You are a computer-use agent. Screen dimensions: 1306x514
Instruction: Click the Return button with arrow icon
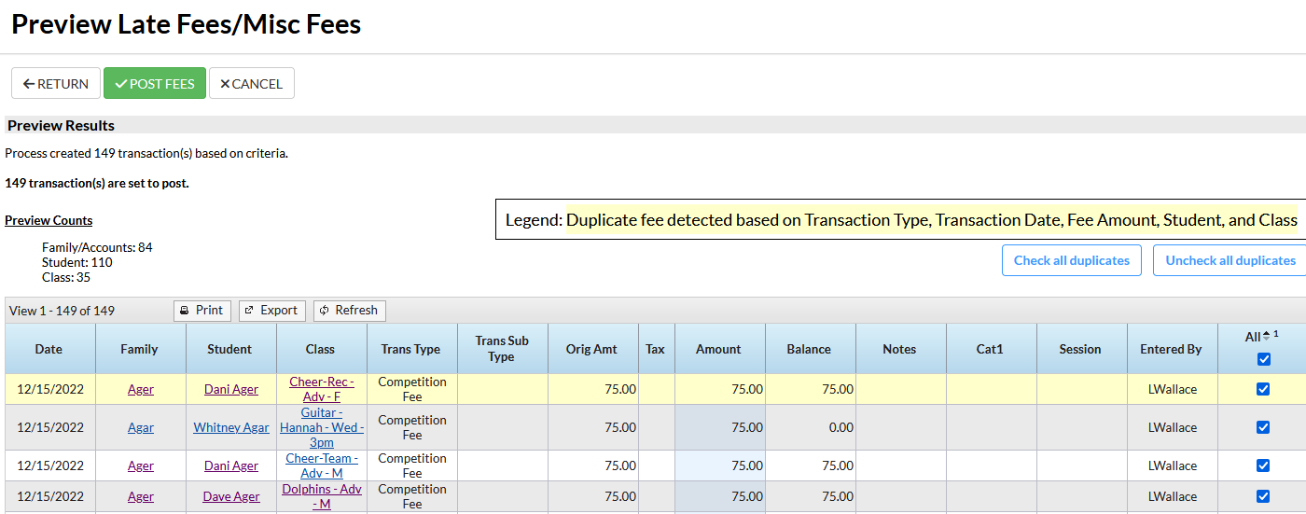point(56,84)
